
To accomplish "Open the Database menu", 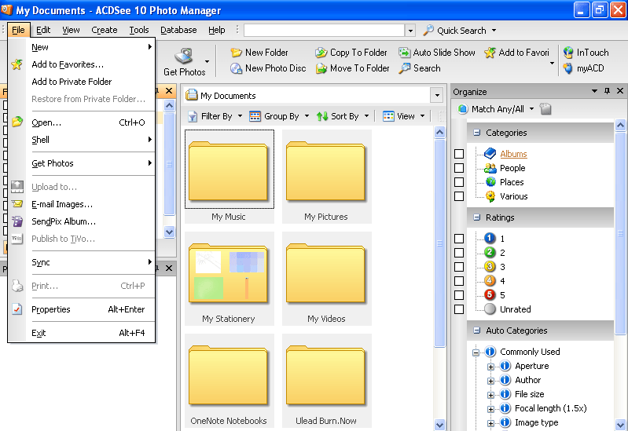I will (x=178, y=30).
